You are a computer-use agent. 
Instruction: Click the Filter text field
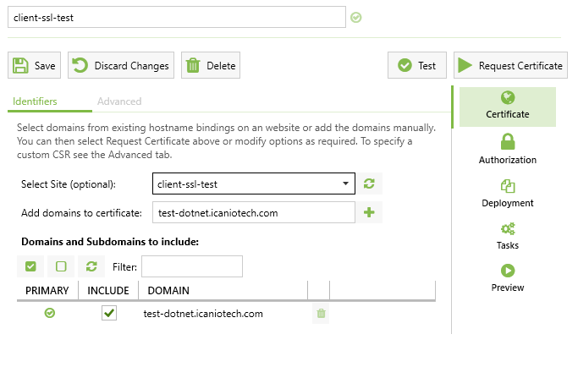coord(192,266)
